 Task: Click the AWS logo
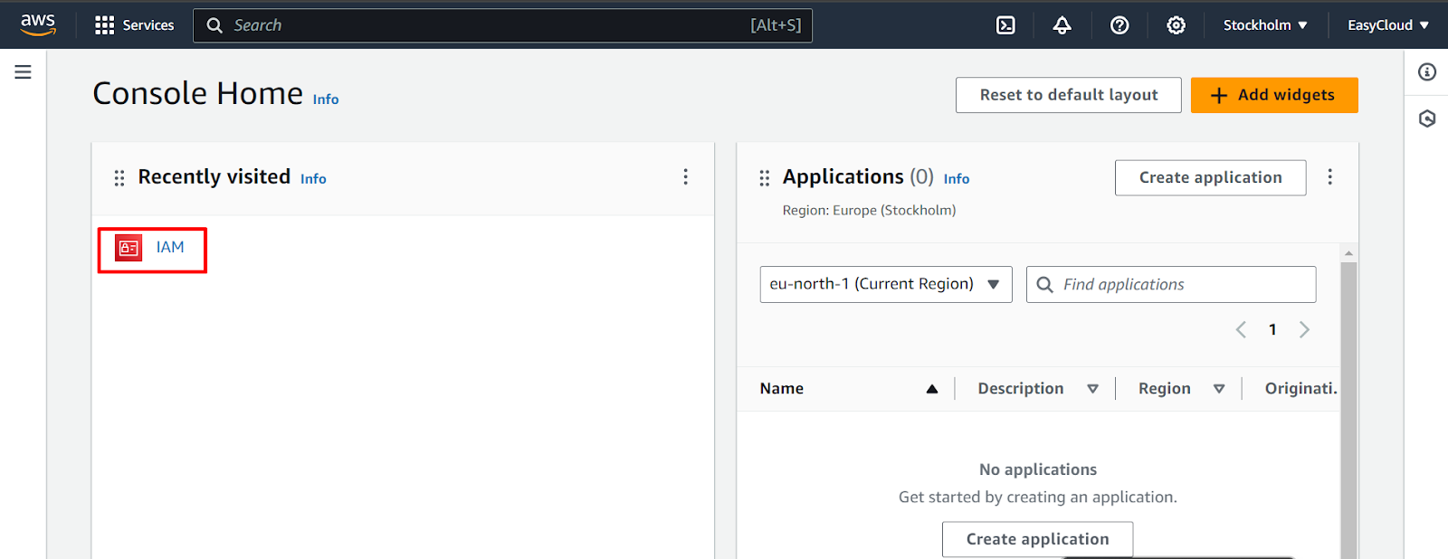point(38,24)
